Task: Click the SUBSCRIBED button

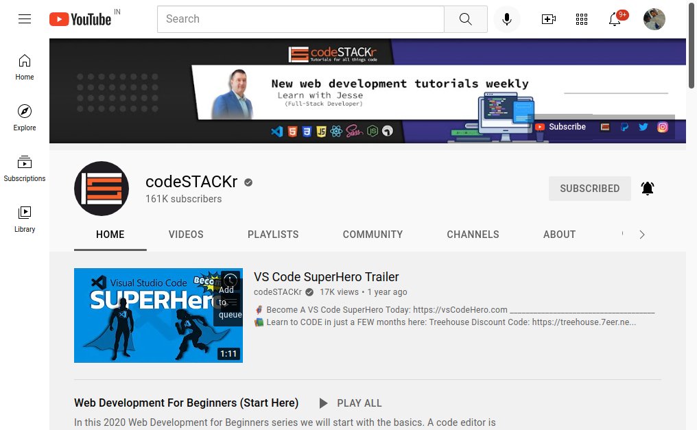Action: [589, 189]
